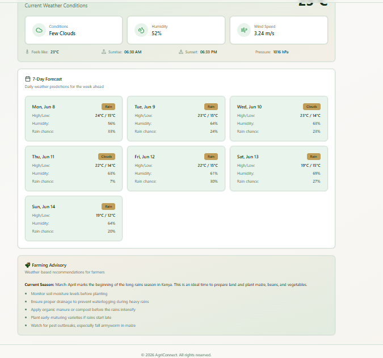Click the '© 2026 AgriConnect' footer text
383x358 pixels.
[176, 355]
